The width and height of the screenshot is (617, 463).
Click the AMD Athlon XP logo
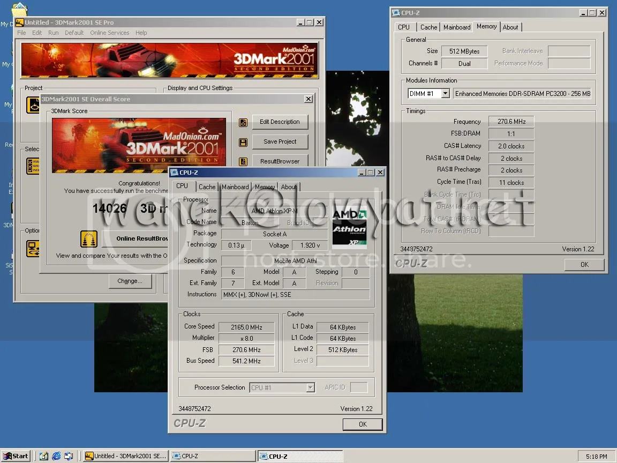pyautogui.click(x=349, y=228)
